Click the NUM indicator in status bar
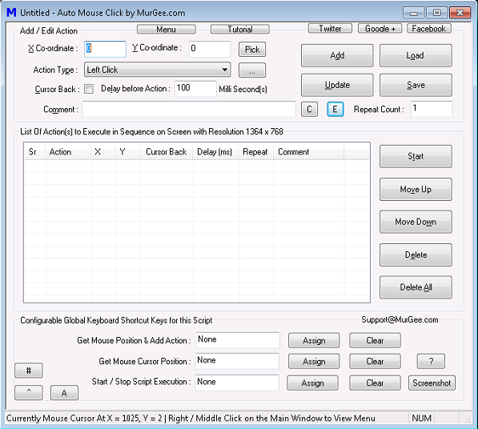 [422, 418]
